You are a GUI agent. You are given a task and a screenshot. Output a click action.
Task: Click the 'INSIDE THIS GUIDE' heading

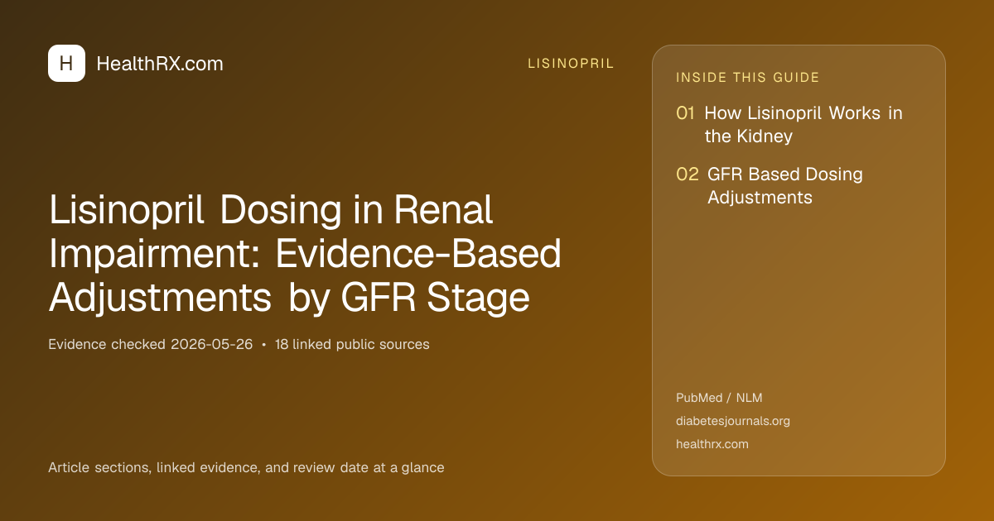point(747,78)
